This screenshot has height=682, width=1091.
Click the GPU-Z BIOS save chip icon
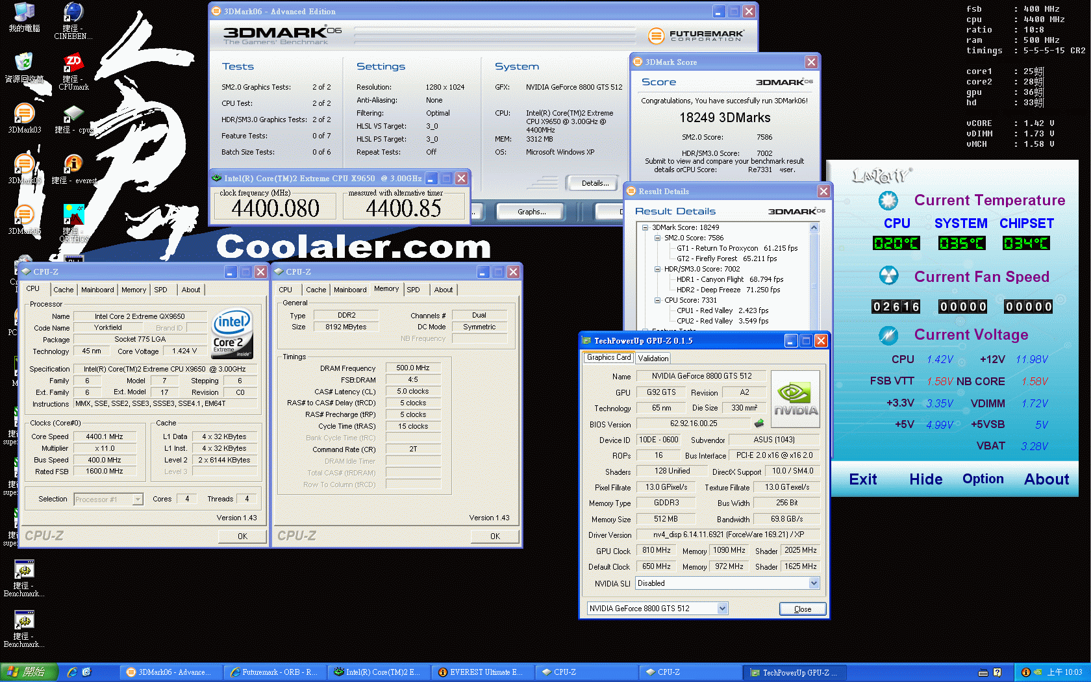759,423
